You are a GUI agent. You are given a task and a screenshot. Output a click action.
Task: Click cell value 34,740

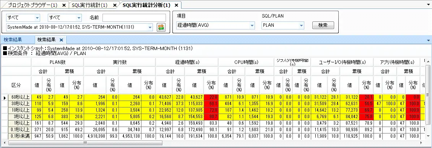130,130
